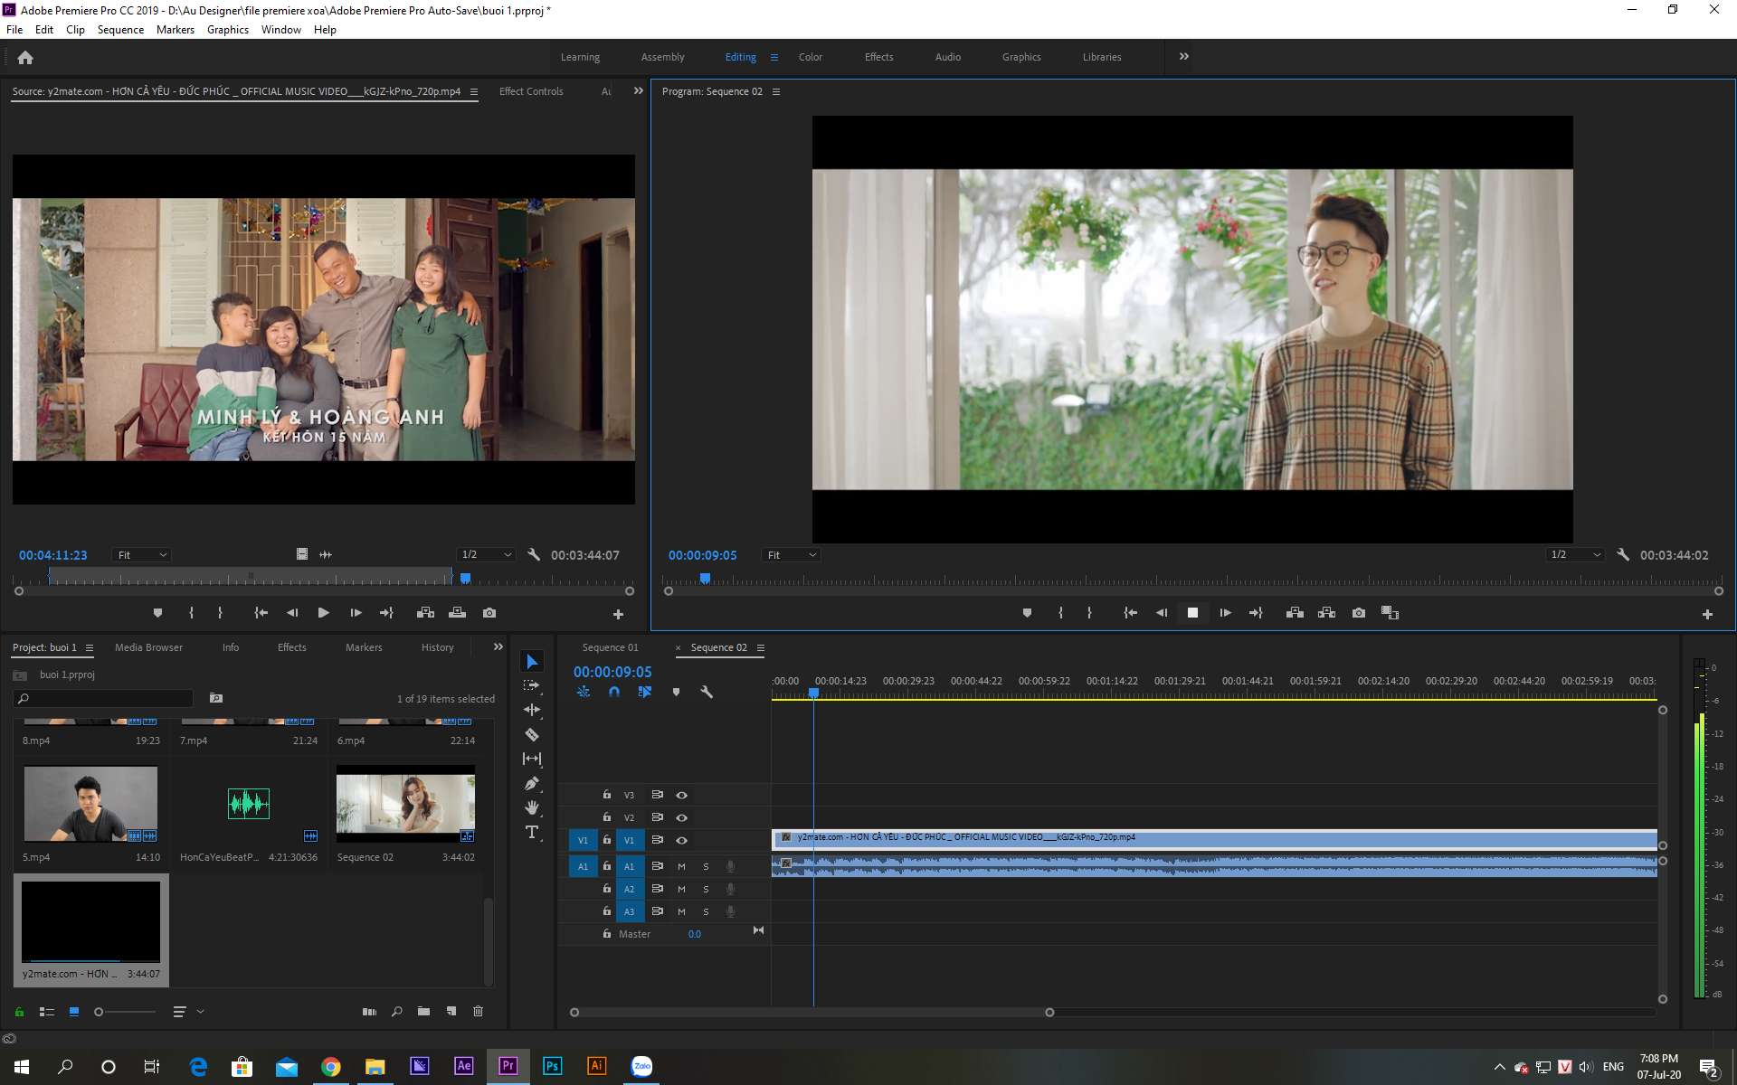Click Insert button in Source monitor
Viewport: 1737px width, 1085px height.
click(x=425, y=613)
